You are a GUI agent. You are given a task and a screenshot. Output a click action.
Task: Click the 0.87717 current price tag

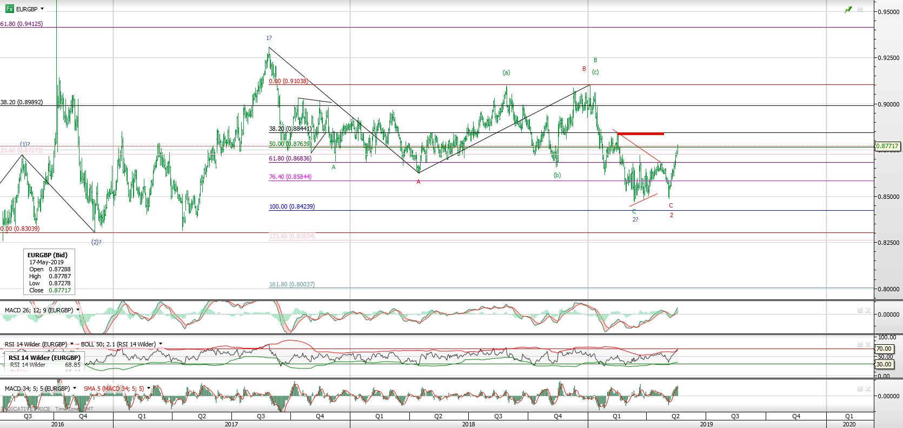pyautogui.click(x=887, y=146)
